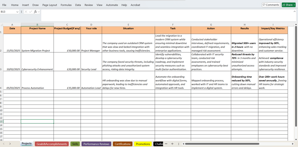Click the Insert Function fx icon
The width and height of the screenshot is (298, 147).
[35, 12]
